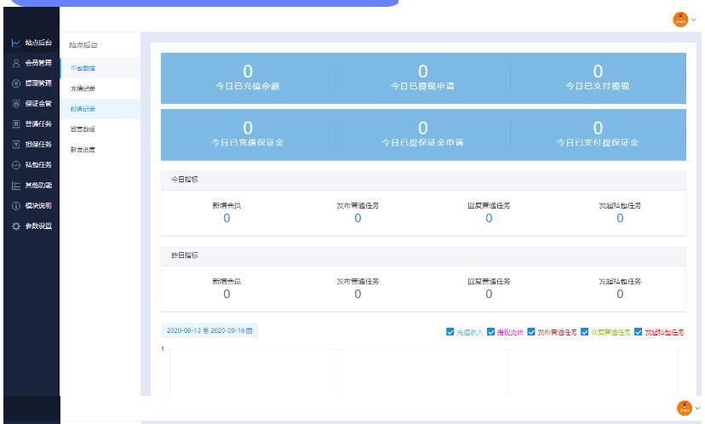The image size is (705, 424).
Task: Toggle the 提现支出 checkbox
Action: [490, 332]
